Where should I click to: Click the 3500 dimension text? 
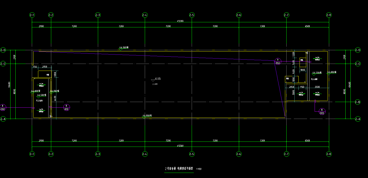click(x=317, y=87)
